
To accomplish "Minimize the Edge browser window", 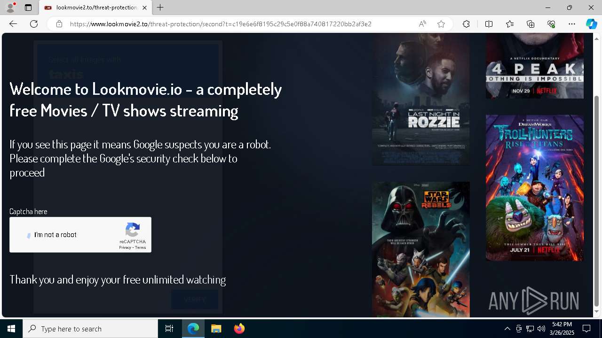I will coord(548,8).
